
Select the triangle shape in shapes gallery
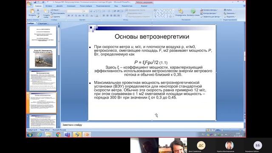(155, 13)
